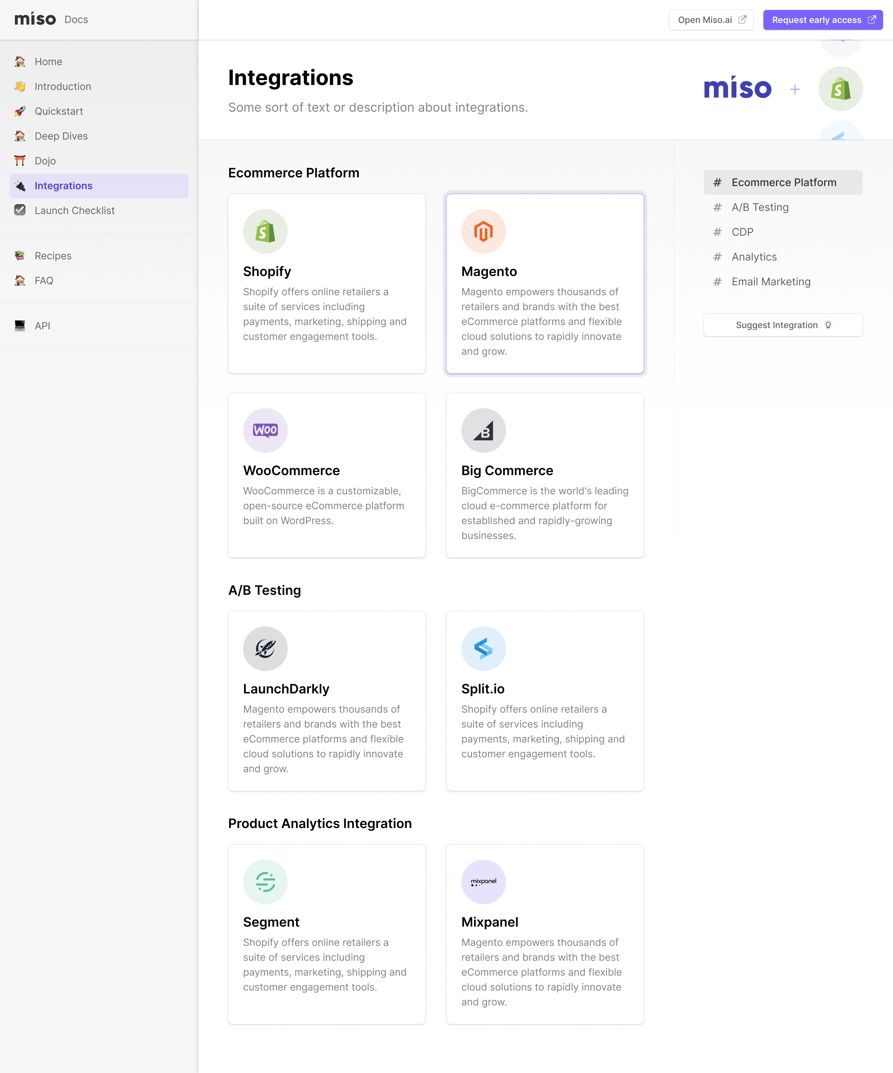This screenshot has width=893, height=1073.
Task: Select Dojo in sidebar navigation
Action: tap(99, 160)
